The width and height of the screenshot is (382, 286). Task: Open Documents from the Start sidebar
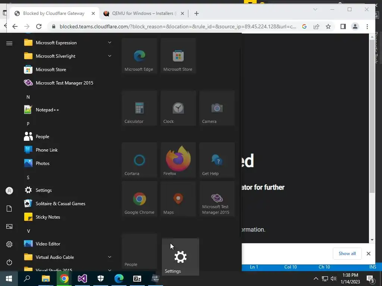(x=9, y=209)
